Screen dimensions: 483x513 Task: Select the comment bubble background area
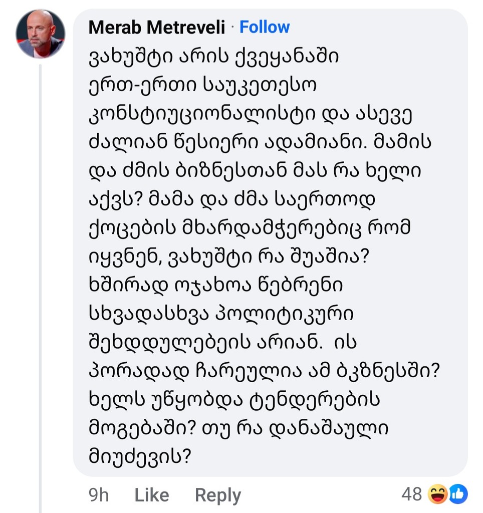pos(270,243)
